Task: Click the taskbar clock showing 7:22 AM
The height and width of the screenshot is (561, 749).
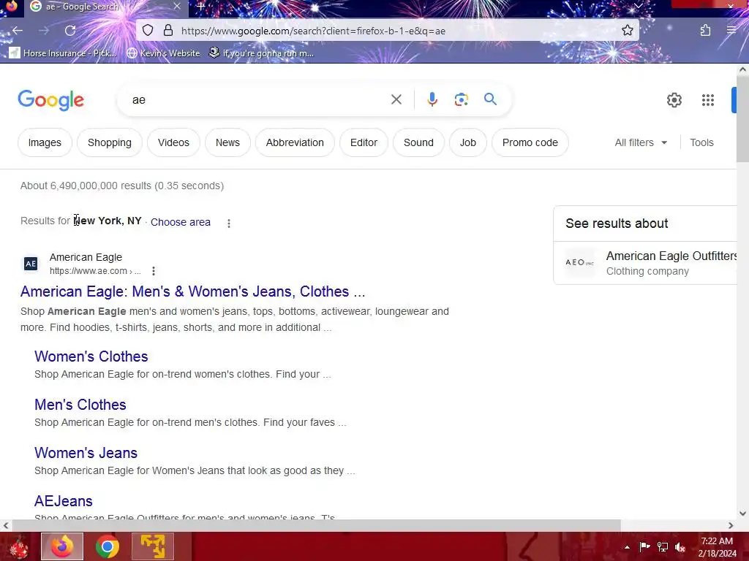Action: point(717,547)
